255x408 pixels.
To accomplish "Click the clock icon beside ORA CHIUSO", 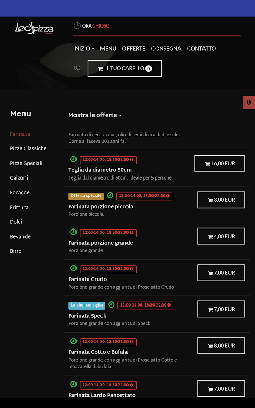I will (77, 25).
